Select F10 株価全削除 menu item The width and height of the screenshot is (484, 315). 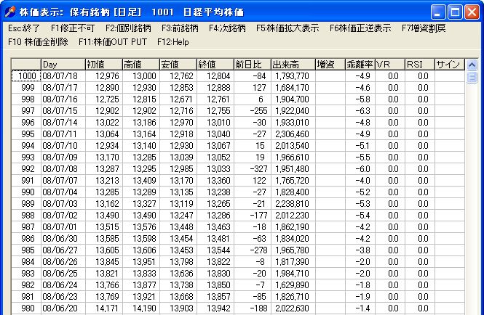tap(39, 42)
